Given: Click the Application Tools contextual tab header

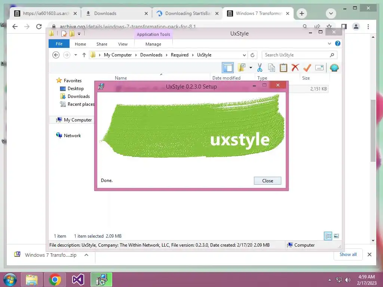Looking at the screenshot, I should (x=153, y=34).
